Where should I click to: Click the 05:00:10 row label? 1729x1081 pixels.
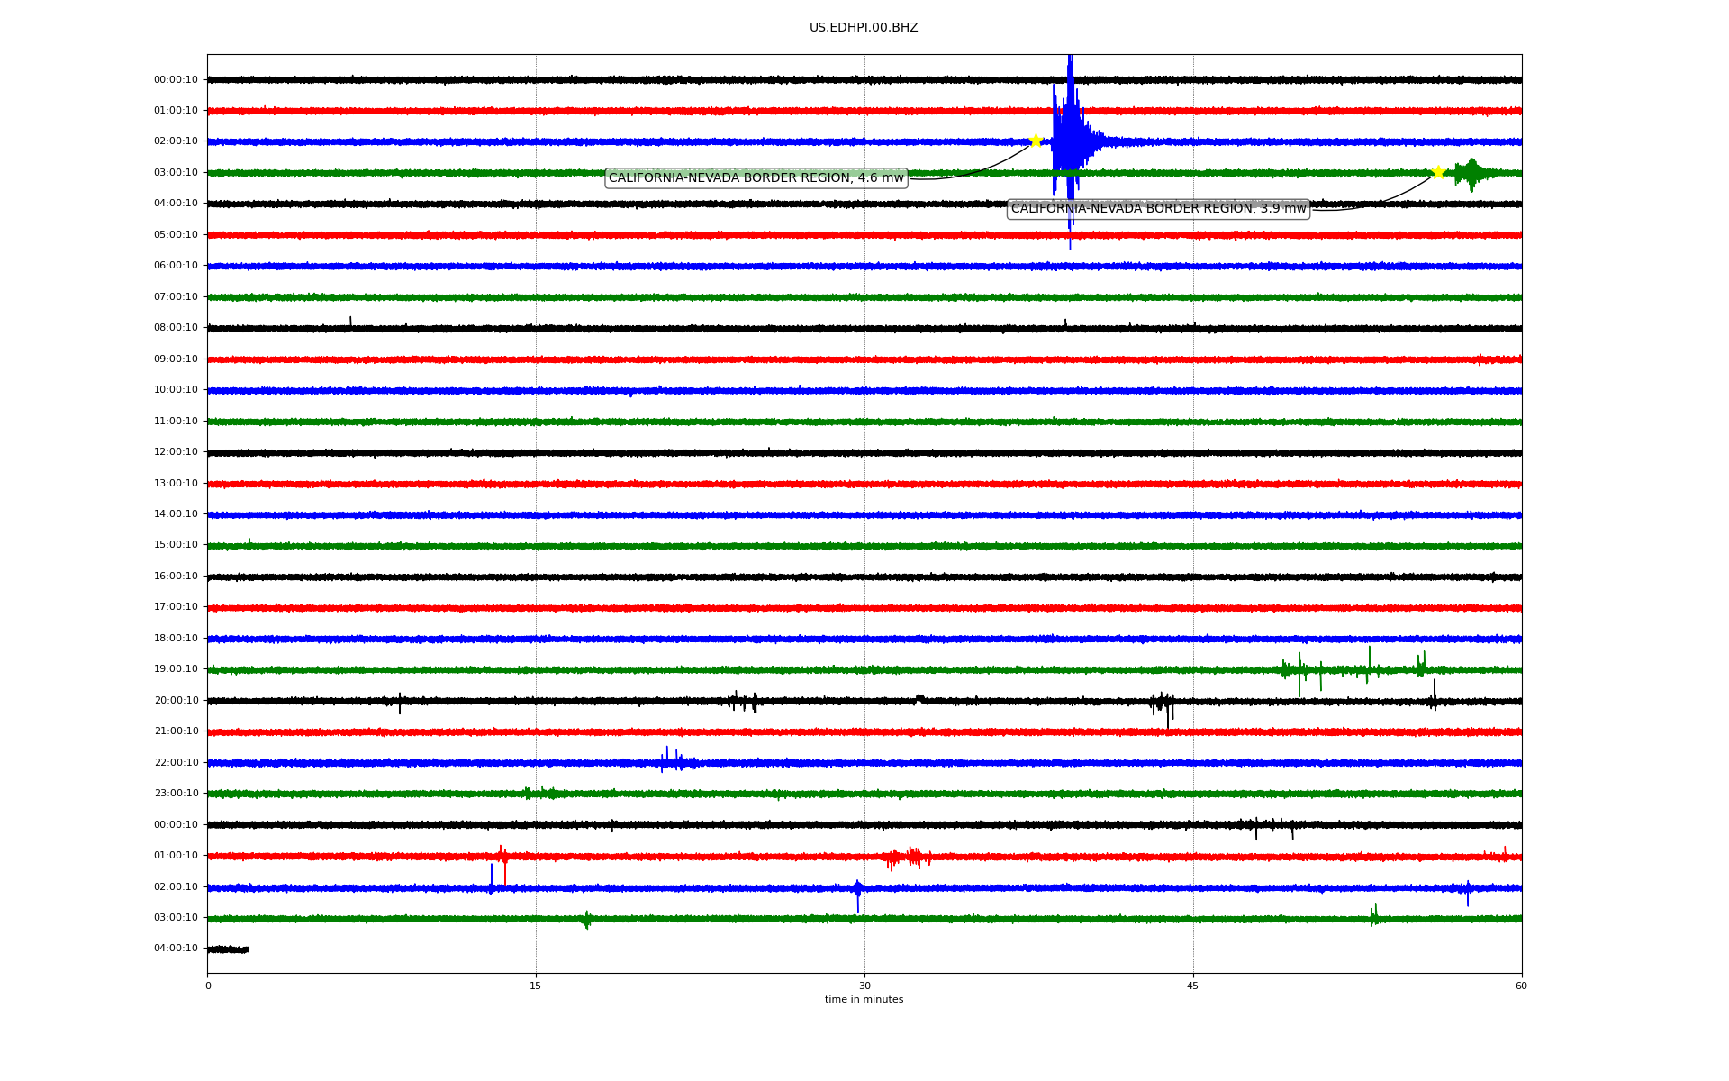(176, 235)
